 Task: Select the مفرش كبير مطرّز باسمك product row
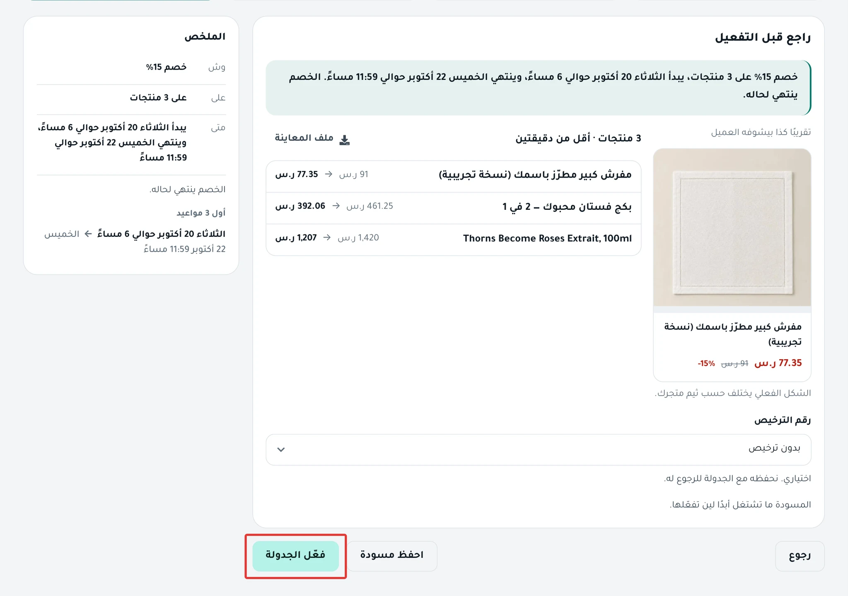pyautogui.click(x=454, y=176)
